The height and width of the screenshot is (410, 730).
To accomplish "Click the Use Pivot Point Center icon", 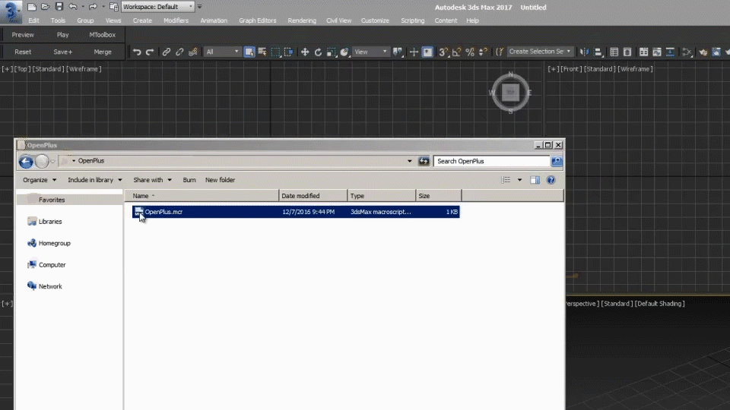I will [x=398, y=52].
